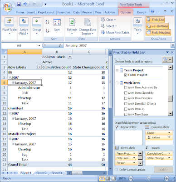
Task: Open Row Labels filter dropdown
Action: [39, 67]
